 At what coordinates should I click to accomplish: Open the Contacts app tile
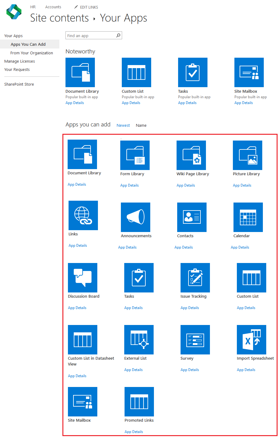[x=192, y=217]
